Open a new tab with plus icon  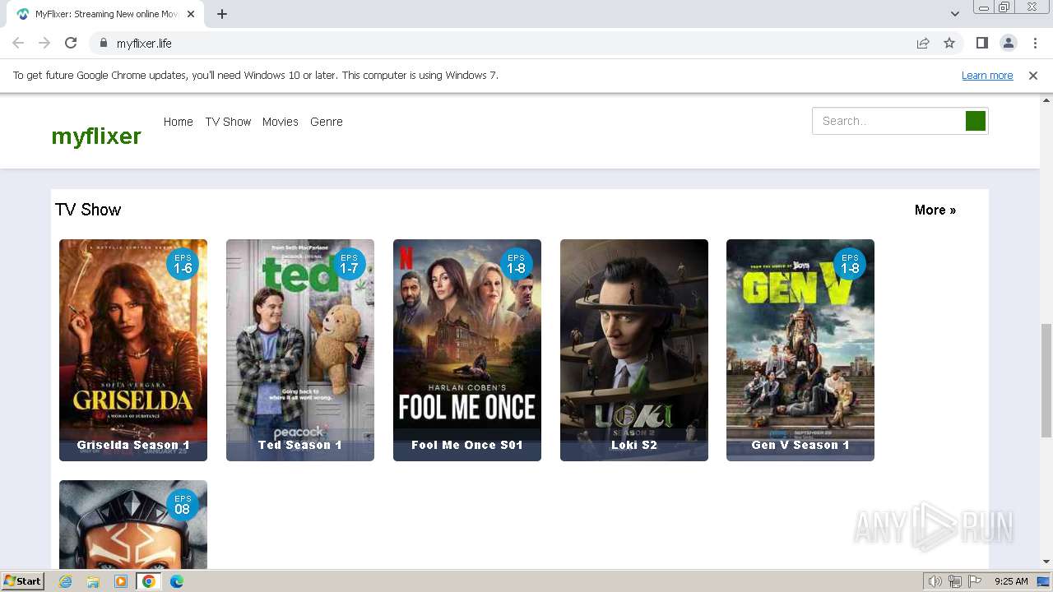[x=222, y=14]
